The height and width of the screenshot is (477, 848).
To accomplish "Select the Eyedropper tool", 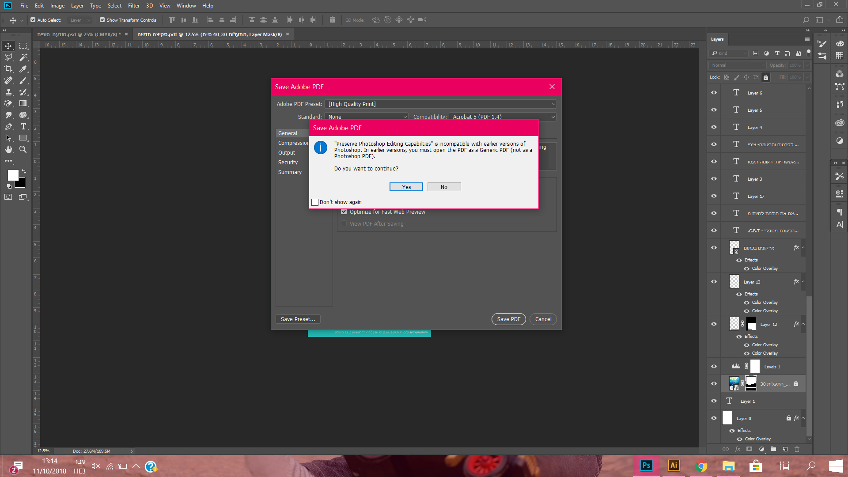I will (x=23, y=69).
